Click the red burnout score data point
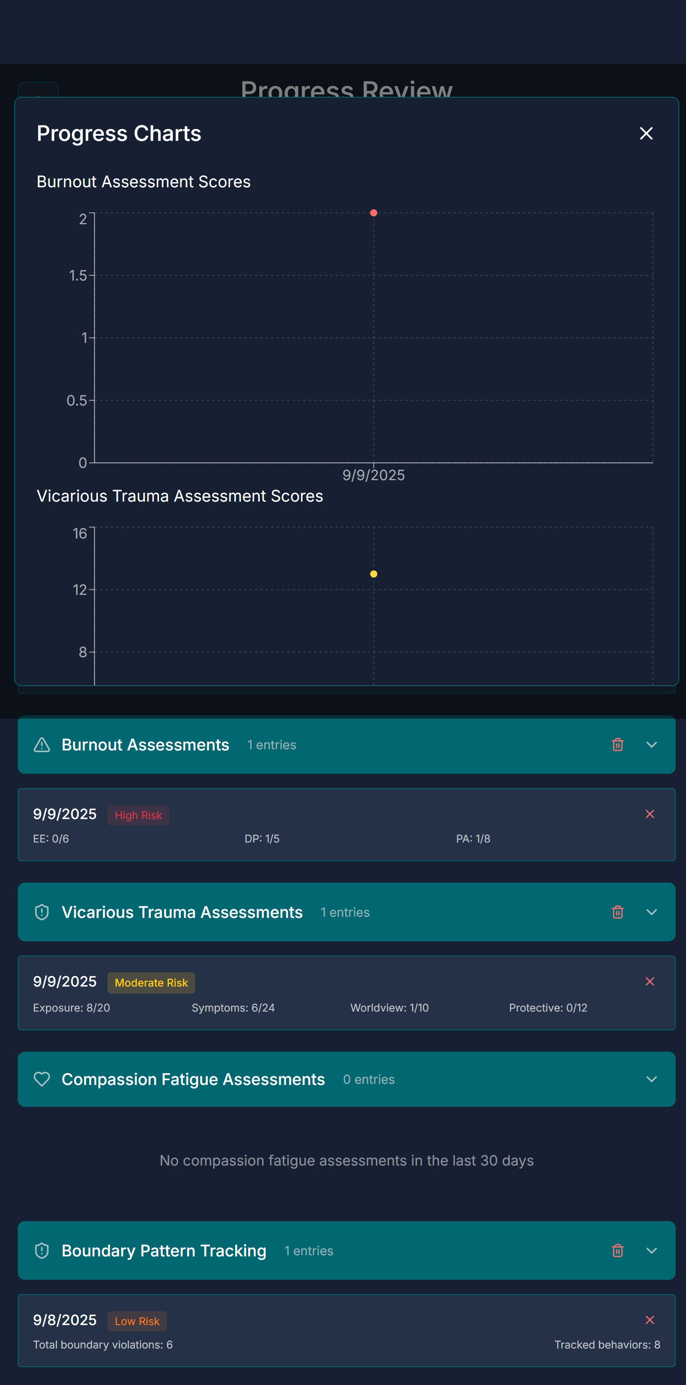Viewport: 686px width, 1385px height. [x=374, y=213]
